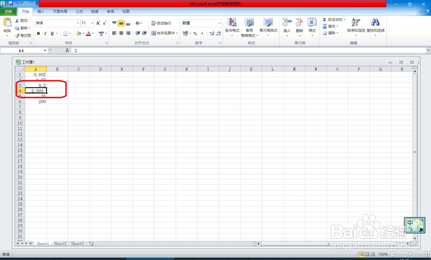Decrease decimal places
The image size is (431, 260).
tap(219, 34)
